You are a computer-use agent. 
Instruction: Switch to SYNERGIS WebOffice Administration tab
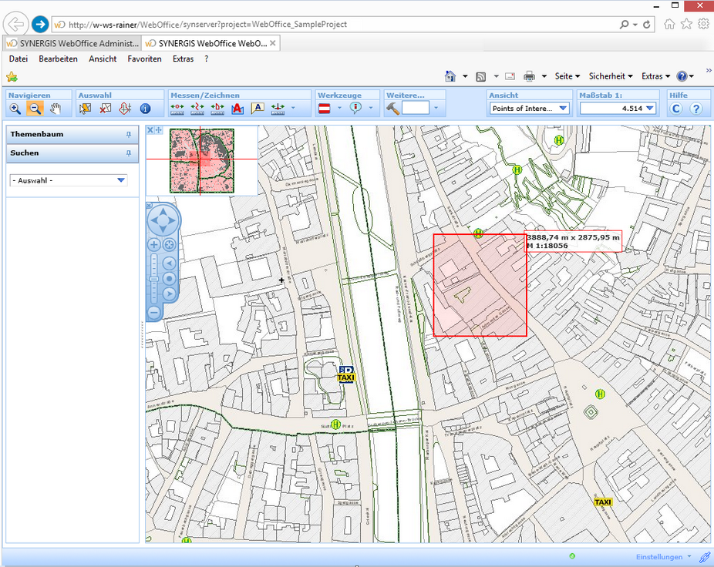pyautogui.click(x=72, y=43)
